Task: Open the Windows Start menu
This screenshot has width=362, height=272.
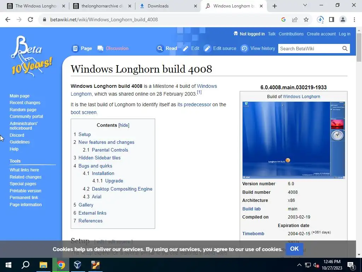Action: click(x=8, y=265)
